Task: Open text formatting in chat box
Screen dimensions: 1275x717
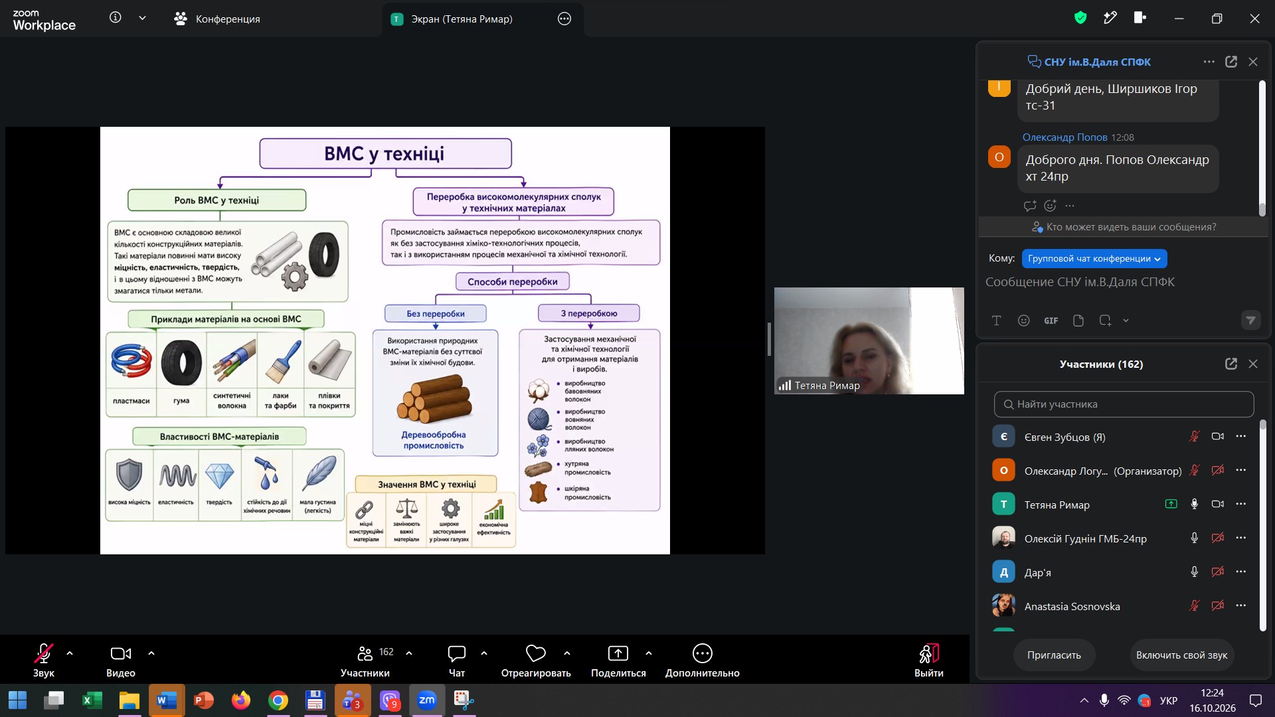Action: tap(996, 321)
